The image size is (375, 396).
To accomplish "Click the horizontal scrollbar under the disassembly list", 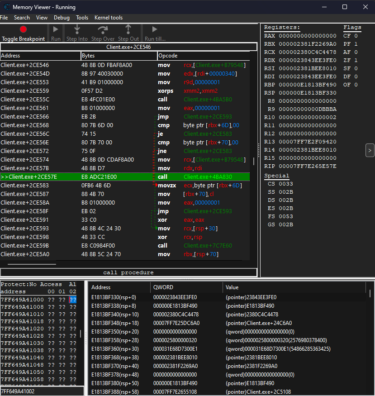I will coord(32,264).
